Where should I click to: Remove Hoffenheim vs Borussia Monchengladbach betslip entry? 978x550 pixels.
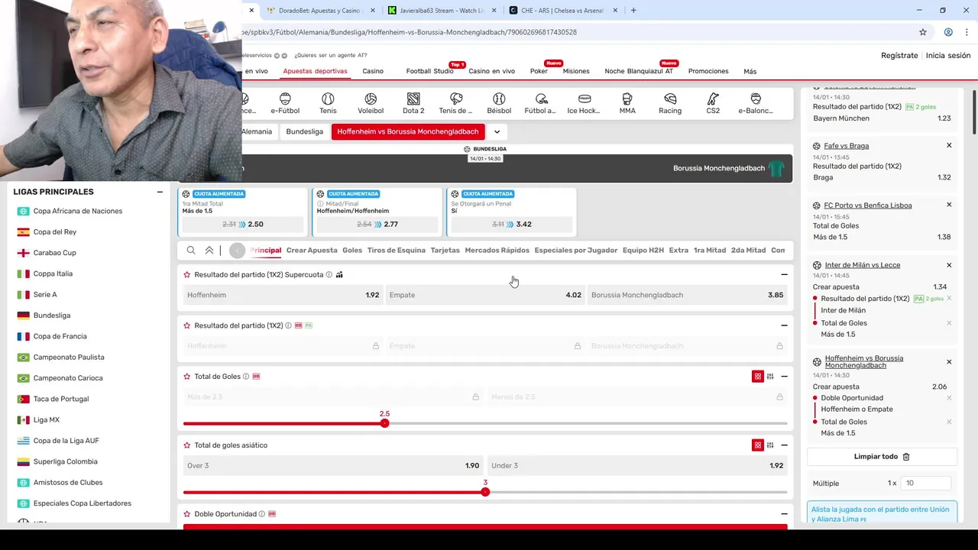(x=949, y=361)
